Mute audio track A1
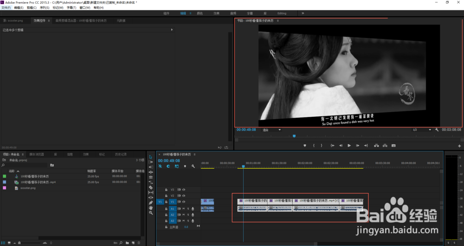Viewport: 464px width, 246px height. (183, 209)
